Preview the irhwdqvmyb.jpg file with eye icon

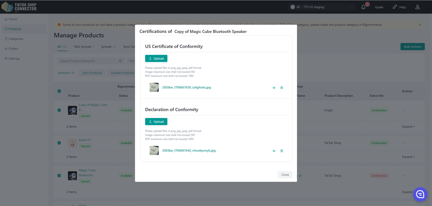[x=274, y=151]
